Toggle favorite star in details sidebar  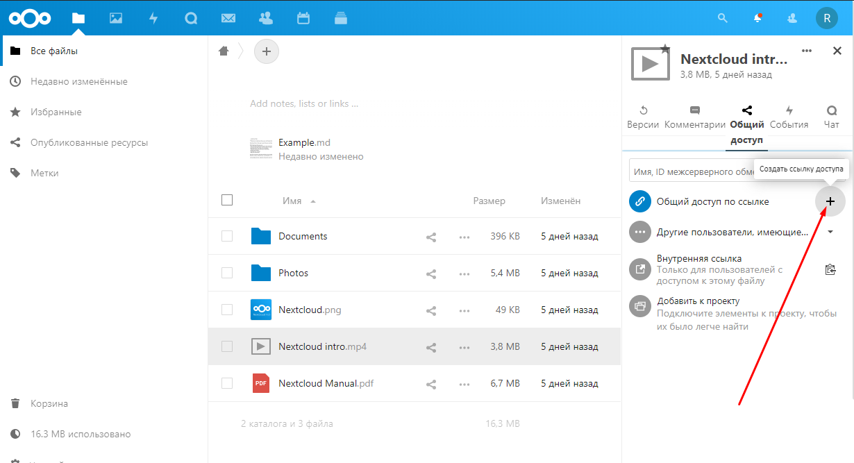[665, 49]
